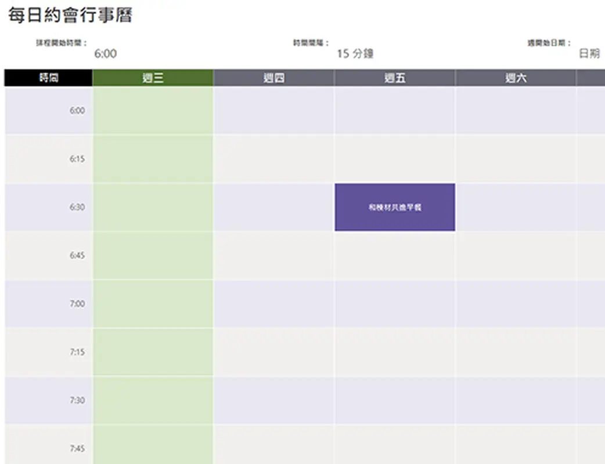The width and height of the screenshot is (605, 464).
Task: Click the 週六 cell at 6:45
Action: pyautogui.click(x=515, y=255)
